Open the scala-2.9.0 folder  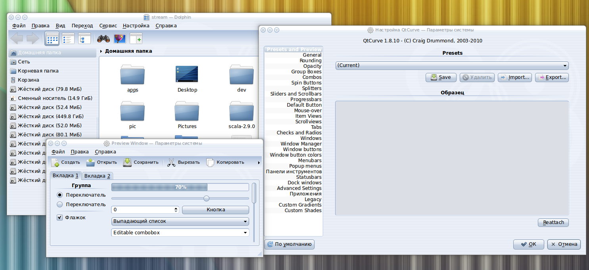[242, 115]
